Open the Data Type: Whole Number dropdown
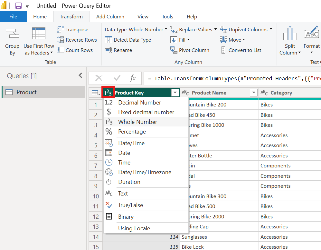The width and height of the screenshot is (321, 250). (x=136, y=30)
